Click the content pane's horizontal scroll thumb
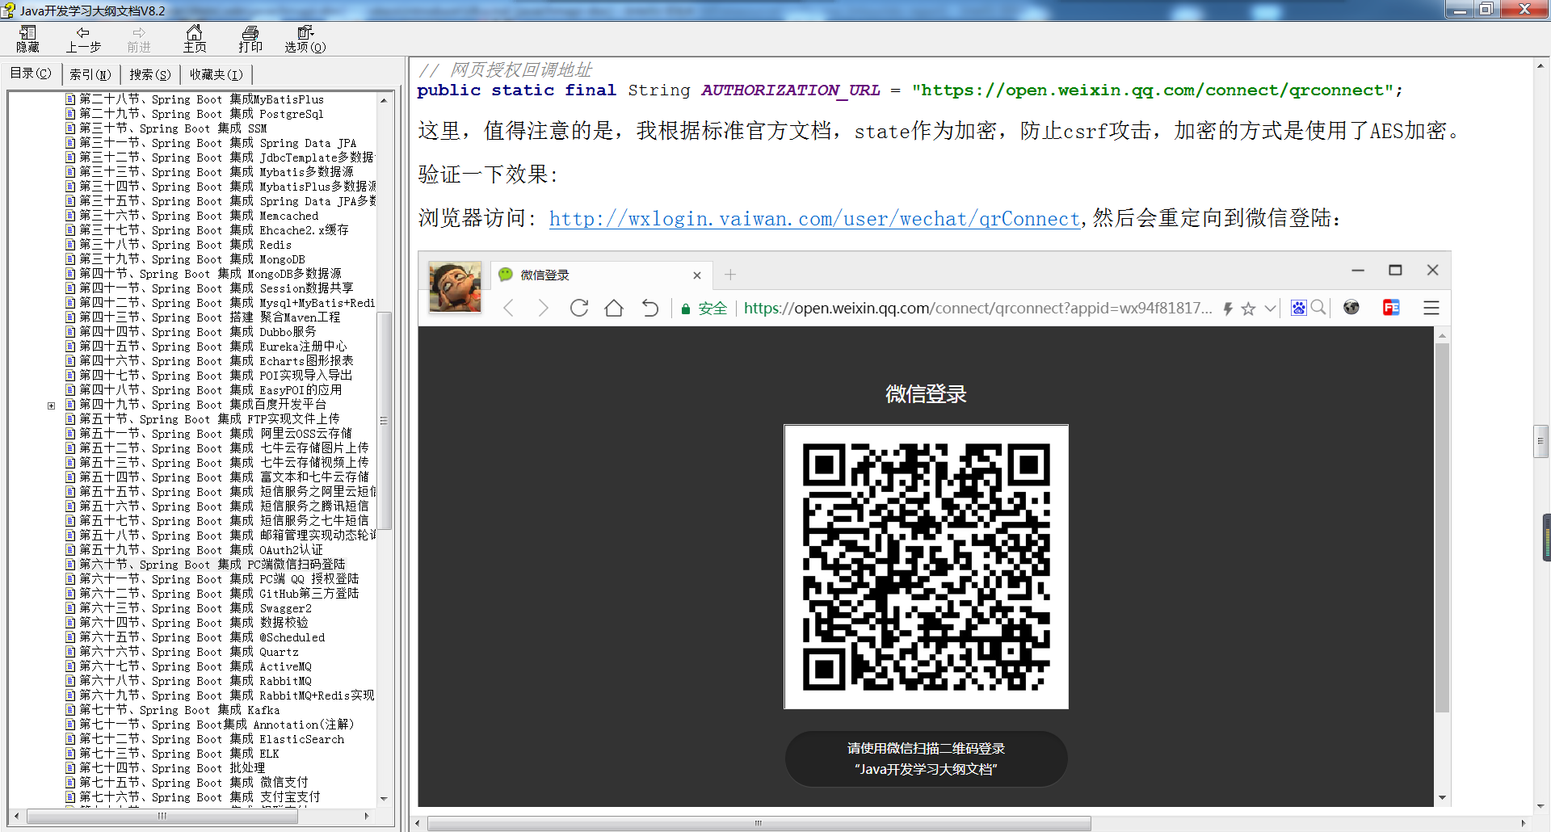Viewport: 1551px width, 832px height. (759, 823)
